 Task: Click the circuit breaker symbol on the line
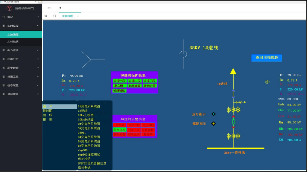[x=233, y=122]
